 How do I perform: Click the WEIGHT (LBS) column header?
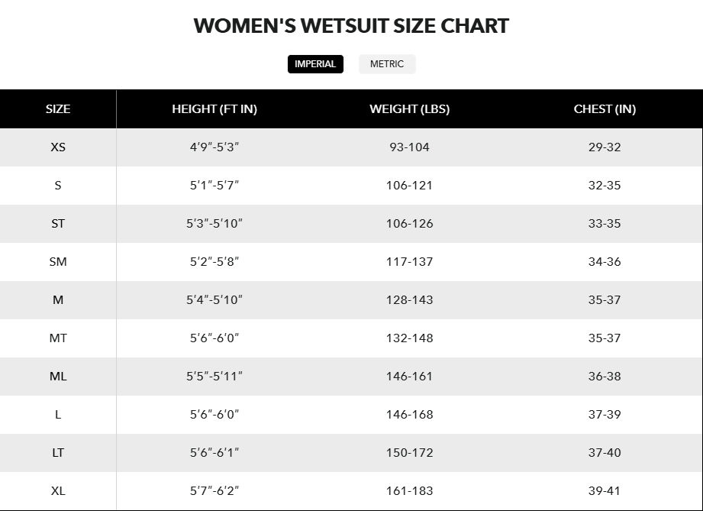pos(409,108)
